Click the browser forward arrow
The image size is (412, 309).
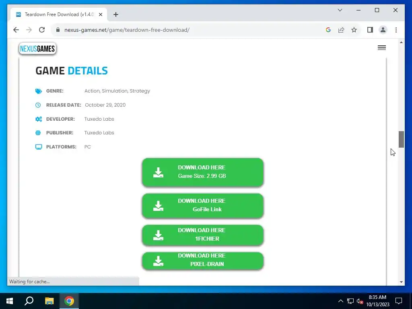point(29,30)
